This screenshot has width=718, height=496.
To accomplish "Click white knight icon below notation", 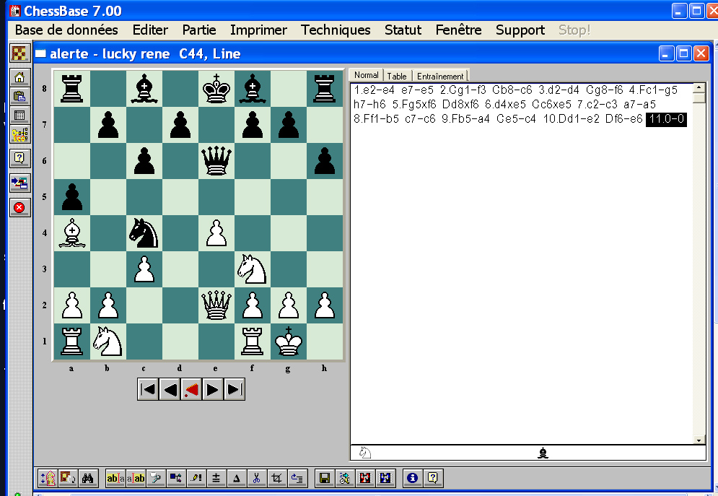I will pos(365,453).
